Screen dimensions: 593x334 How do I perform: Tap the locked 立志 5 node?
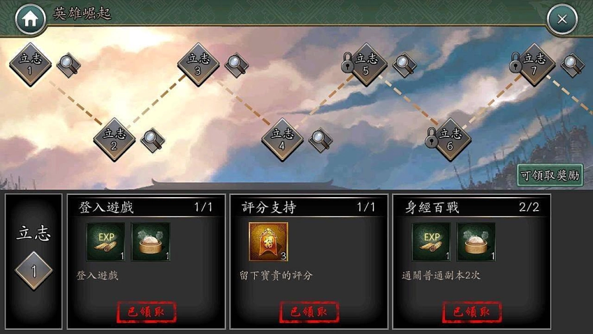[x=366, y=64]
